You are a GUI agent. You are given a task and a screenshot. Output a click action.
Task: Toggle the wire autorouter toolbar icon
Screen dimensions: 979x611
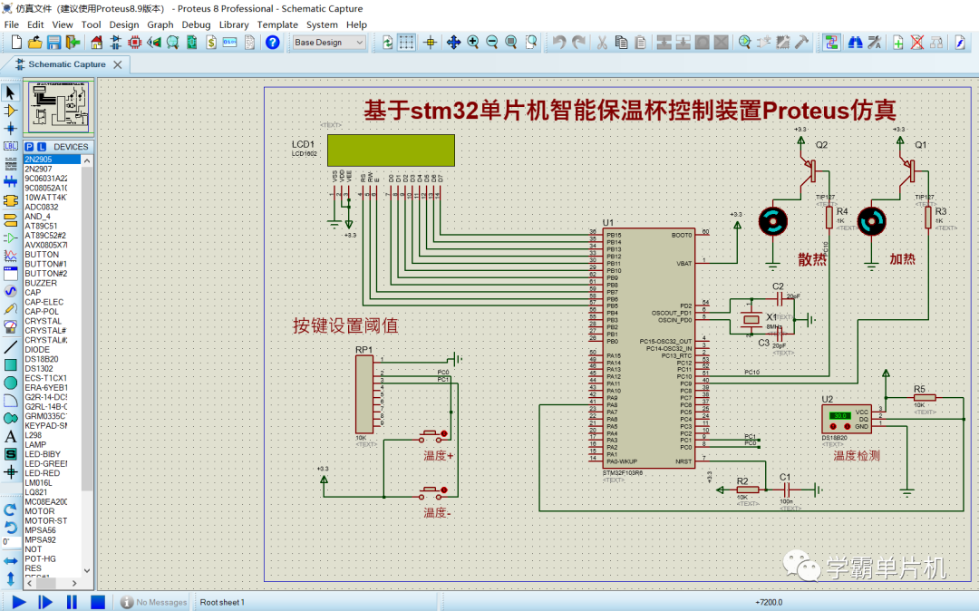pyautogui.click(x=831, y=43)
